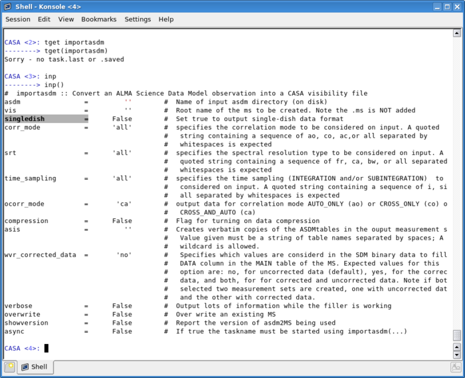Click the 'ocorr_mode' parameter name
This screenshot has width=465, height=378.
(25, 204)
